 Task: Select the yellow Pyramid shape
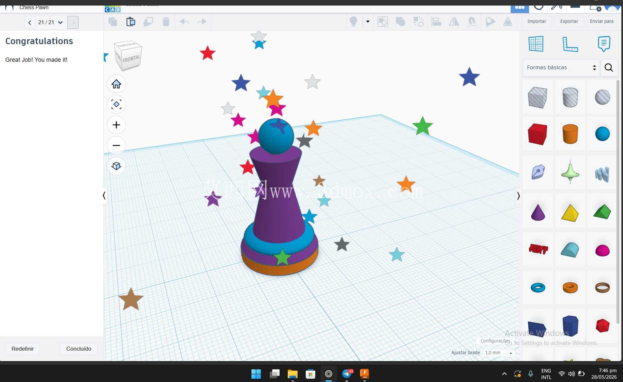tap(570, 213)
